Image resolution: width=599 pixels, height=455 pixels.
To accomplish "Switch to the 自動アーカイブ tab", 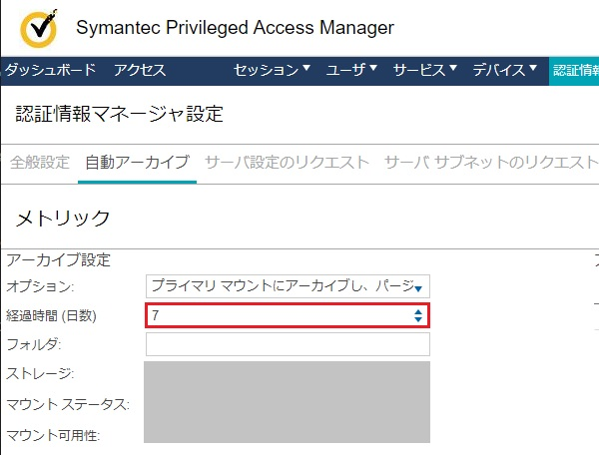I will 137,163.
